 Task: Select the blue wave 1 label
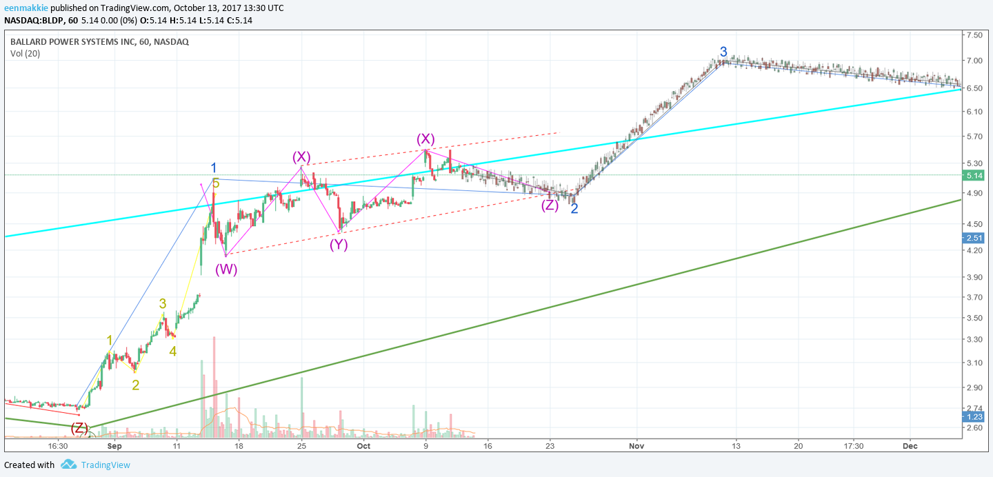pyautogui.click(x=214, y=168)
